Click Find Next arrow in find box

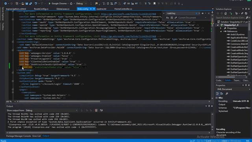tap(202, 13)
